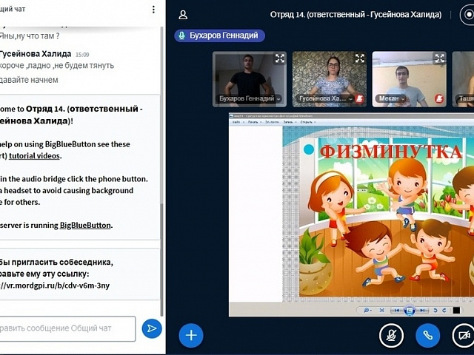Open Запись menu in photo viewer
Viewport: 474px width, 355px height.
click(289, 122)
